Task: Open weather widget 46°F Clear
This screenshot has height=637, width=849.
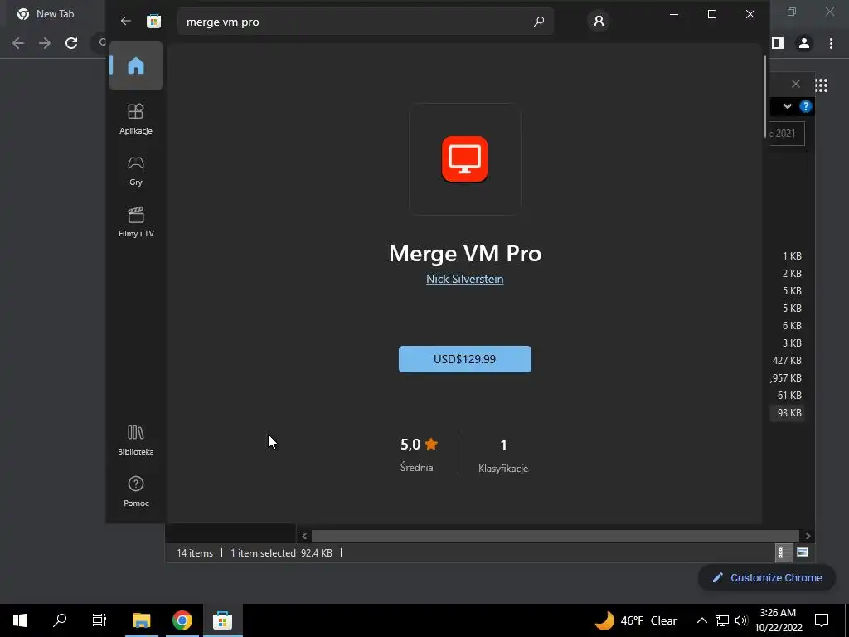Action: coord(636,620)
